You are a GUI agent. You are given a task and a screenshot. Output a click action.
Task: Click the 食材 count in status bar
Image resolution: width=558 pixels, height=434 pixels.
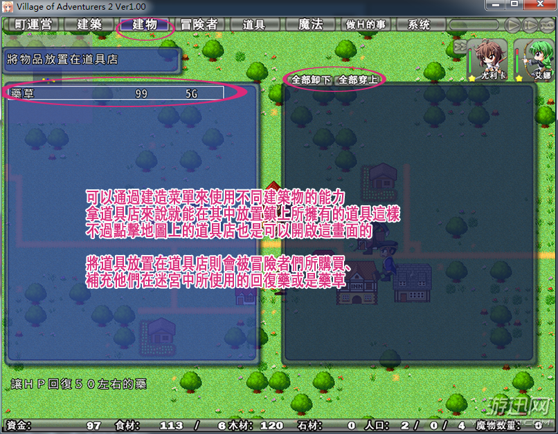coord(171,426)
